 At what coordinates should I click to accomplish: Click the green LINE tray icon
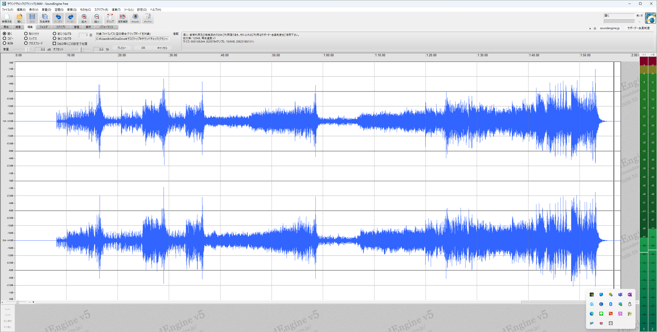601,314
